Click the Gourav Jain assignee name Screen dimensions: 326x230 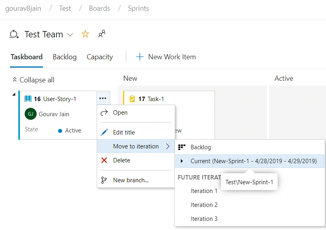pyautogui.click(x=54, y=114)
